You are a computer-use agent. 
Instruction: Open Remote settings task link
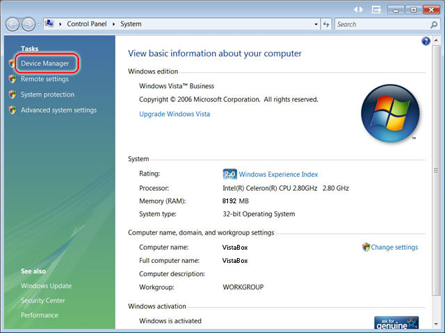point(44,79)
